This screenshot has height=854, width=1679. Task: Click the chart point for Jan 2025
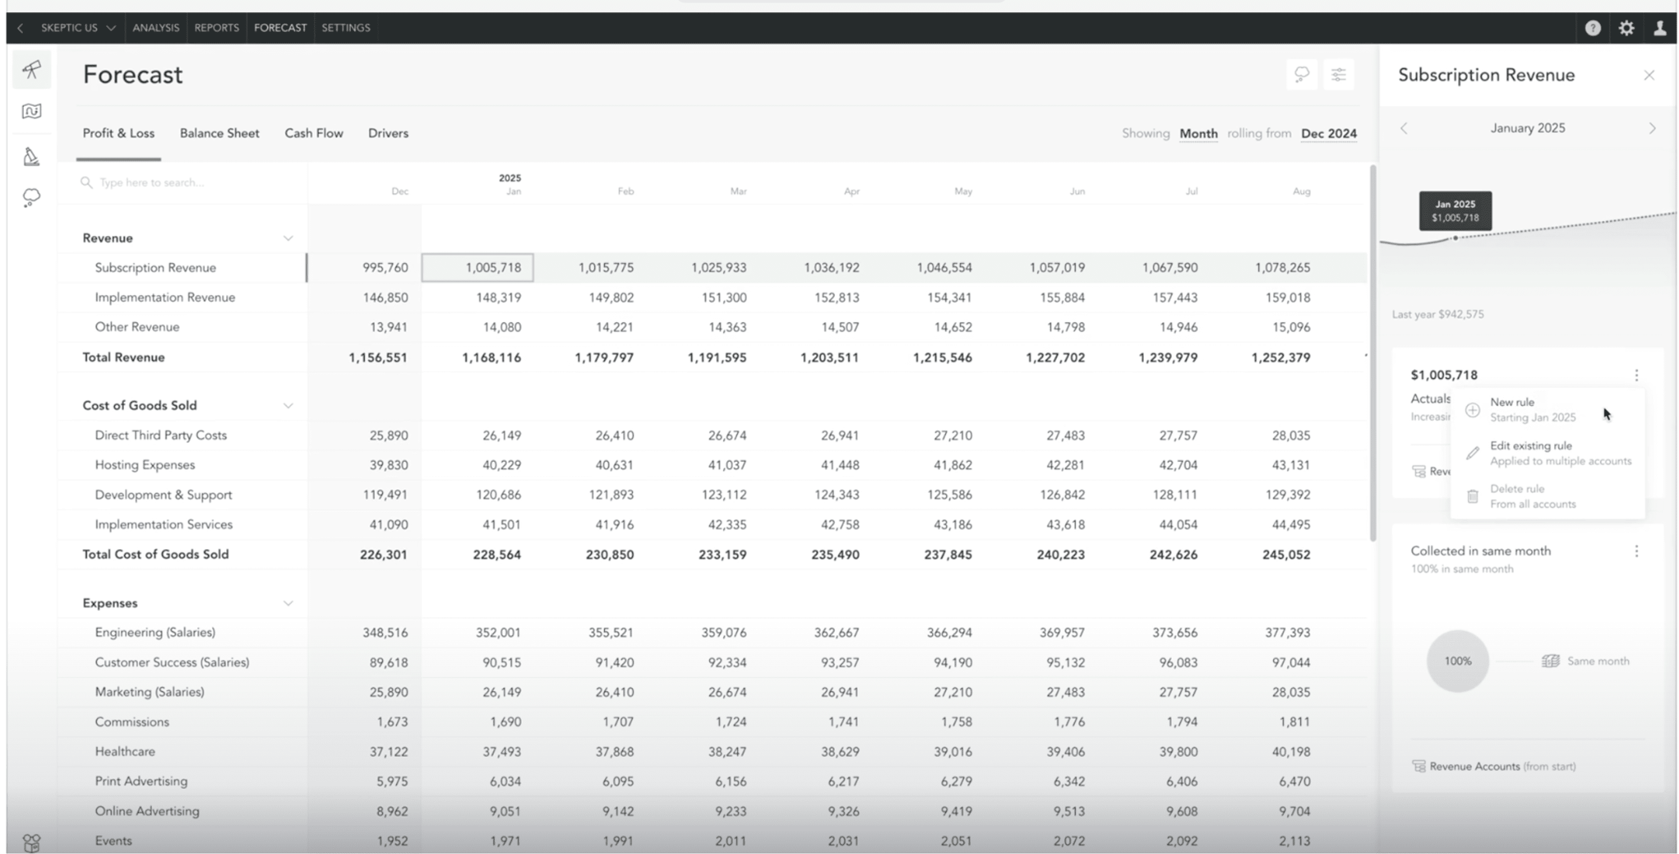[x=1455, y=239]
